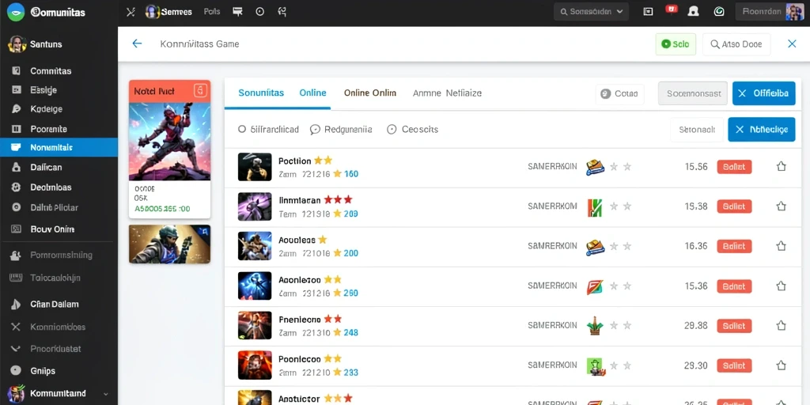Switch to the Anmne Netfiiaize tab
Image resolution: width=810 pixels, height=405 pixels.
pos(448,93)
